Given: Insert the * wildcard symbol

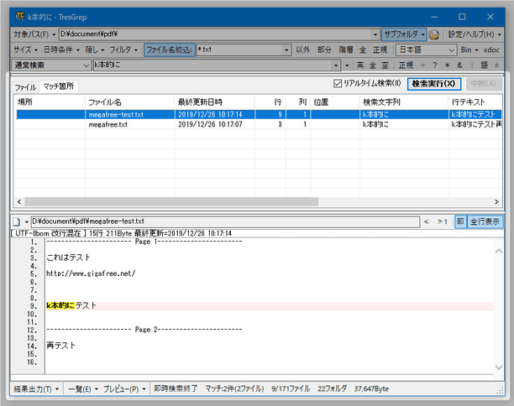Looking at the screenshot, I should pos(447,65).
